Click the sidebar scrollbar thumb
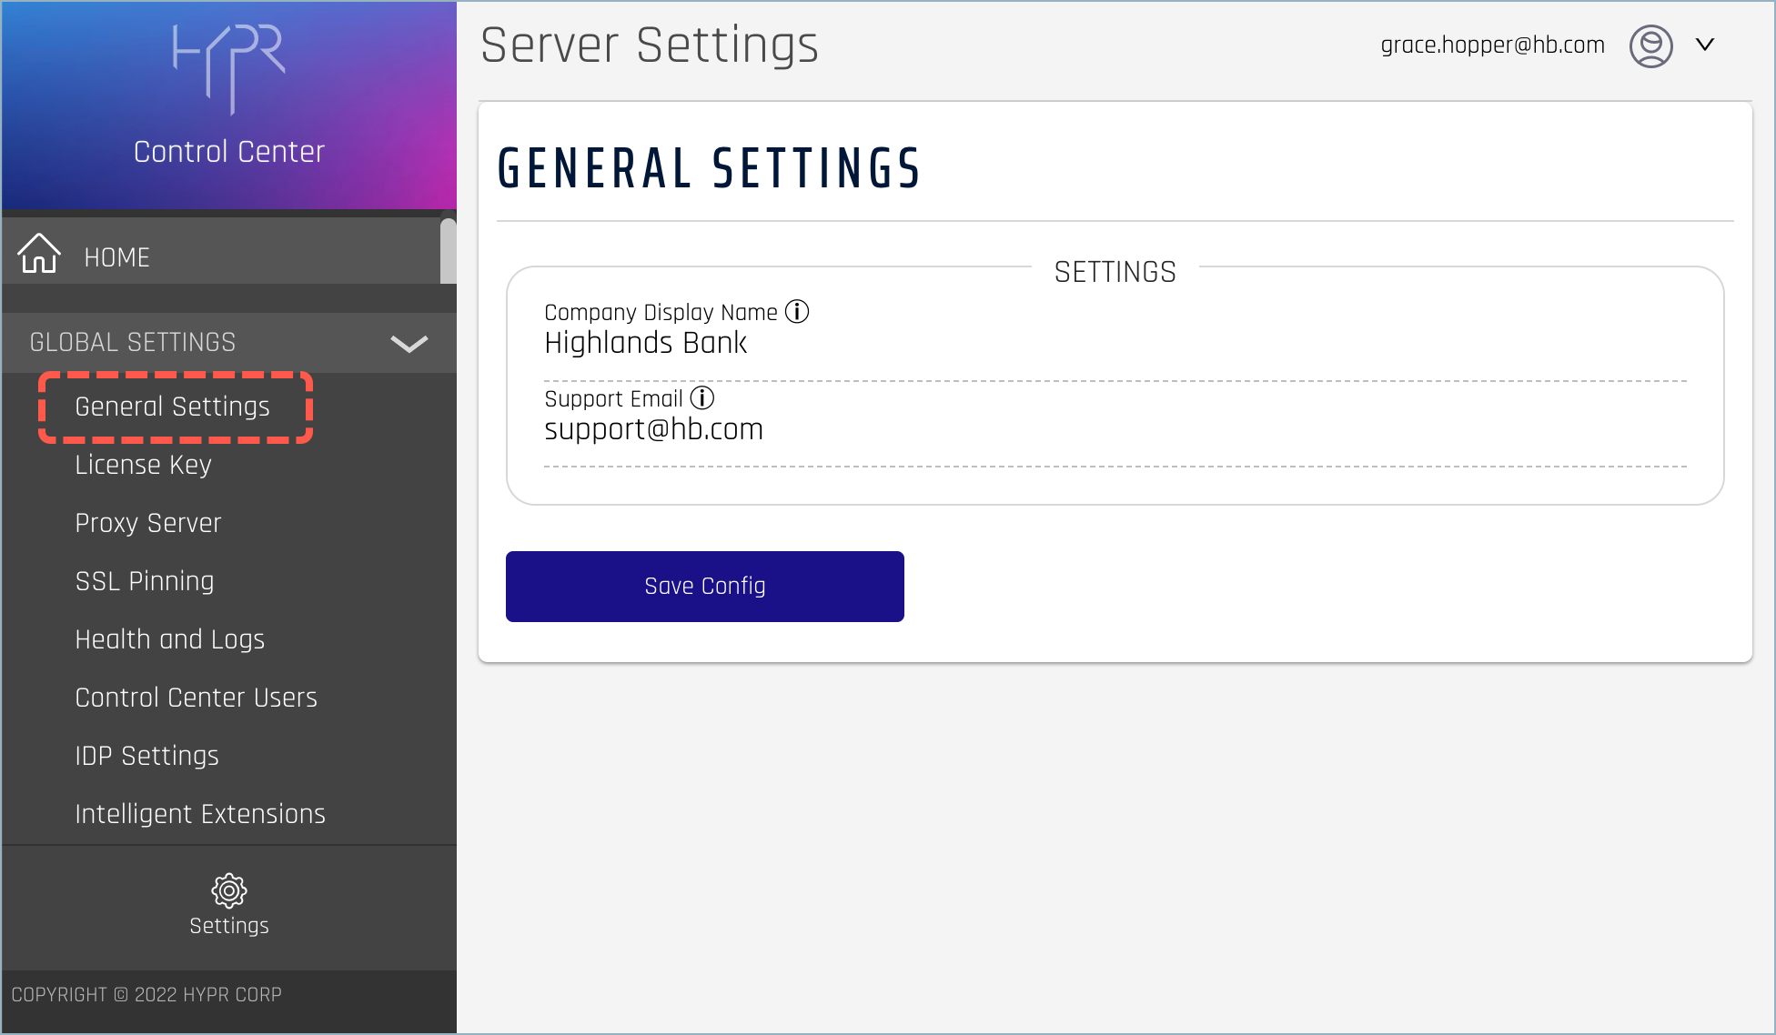Viewport: 1776px width, 1035px height. pos(448,251)
